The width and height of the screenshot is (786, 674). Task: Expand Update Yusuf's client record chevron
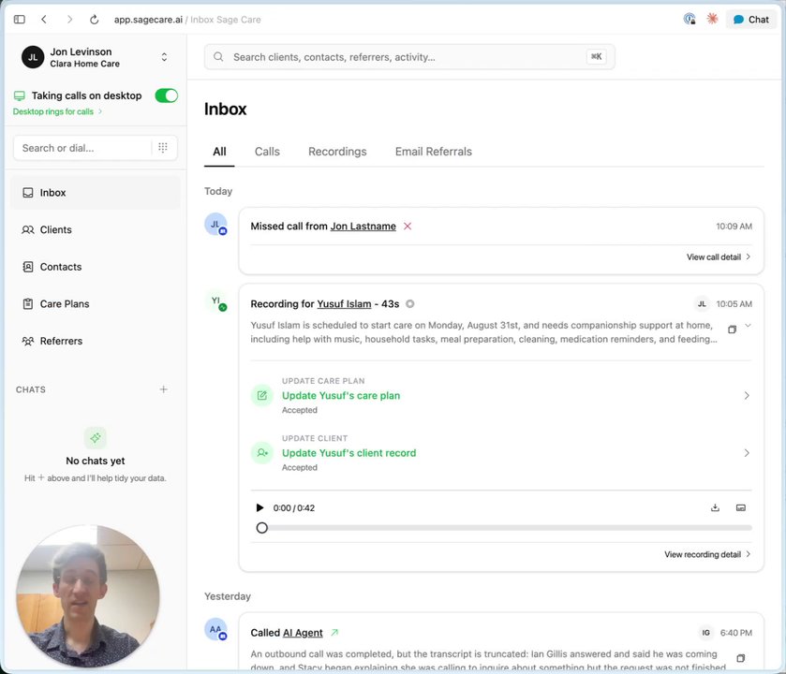(x=747, y=453)
